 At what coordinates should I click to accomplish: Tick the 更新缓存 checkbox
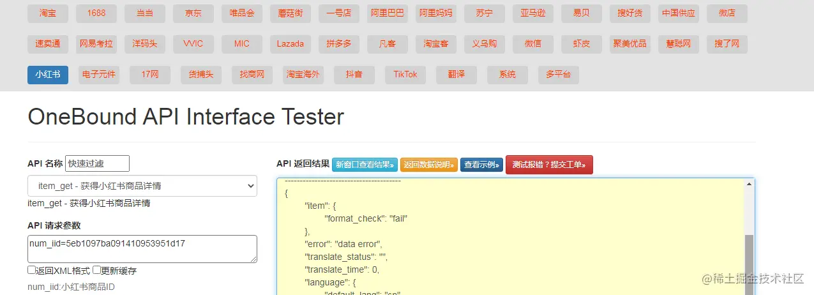96,270
